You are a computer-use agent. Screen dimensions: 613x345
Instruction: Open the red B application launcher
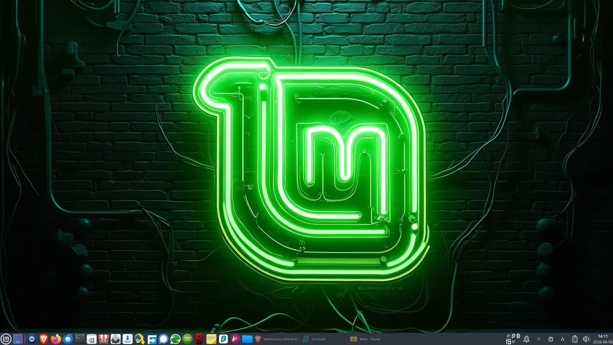(x=199, y=339)
